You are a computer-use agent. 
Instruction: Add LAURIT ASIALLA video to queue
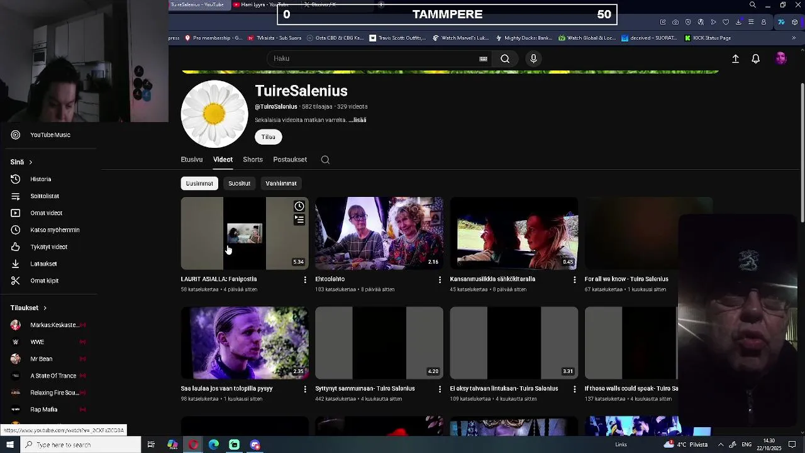tap(299, 220)
